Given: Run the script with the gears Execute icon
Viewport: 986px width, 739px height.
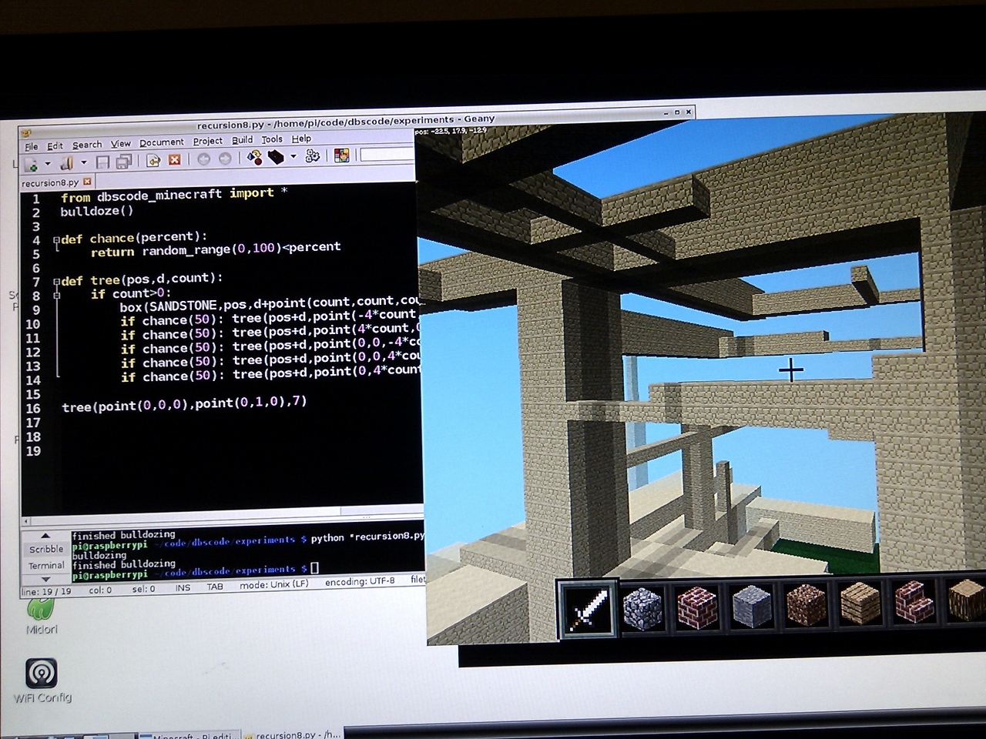Looking at the screenshot, I should (x=313, y=156).
